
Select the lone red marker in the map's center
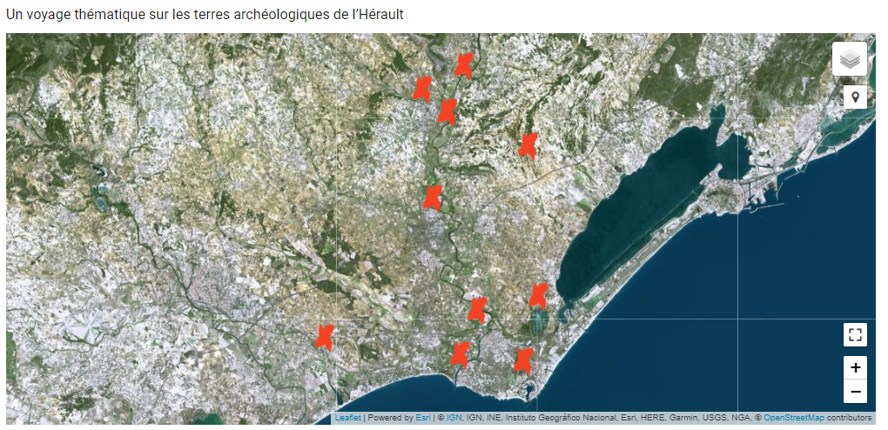pyautogui.click(x=433, y=198)
